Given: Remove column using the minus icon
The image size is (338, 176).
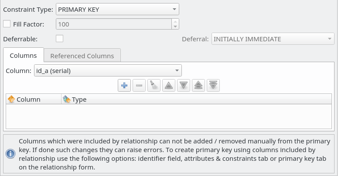Looking at the screenshot, I should coord(139,85).
